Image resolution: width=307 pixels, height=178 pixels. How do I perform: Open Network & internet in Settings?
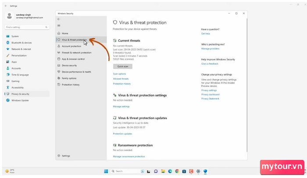(27, 49)
